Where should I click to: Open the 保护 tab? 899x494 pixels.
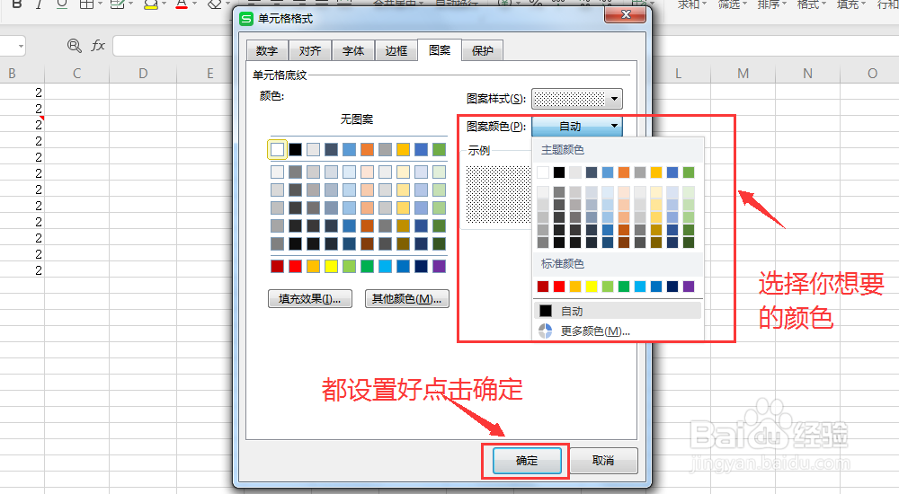[482, 50]
